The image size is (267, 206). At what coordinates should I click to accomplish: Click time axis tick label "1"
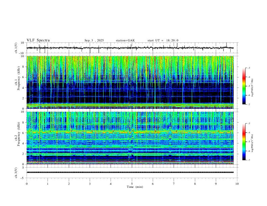[48, 184]
